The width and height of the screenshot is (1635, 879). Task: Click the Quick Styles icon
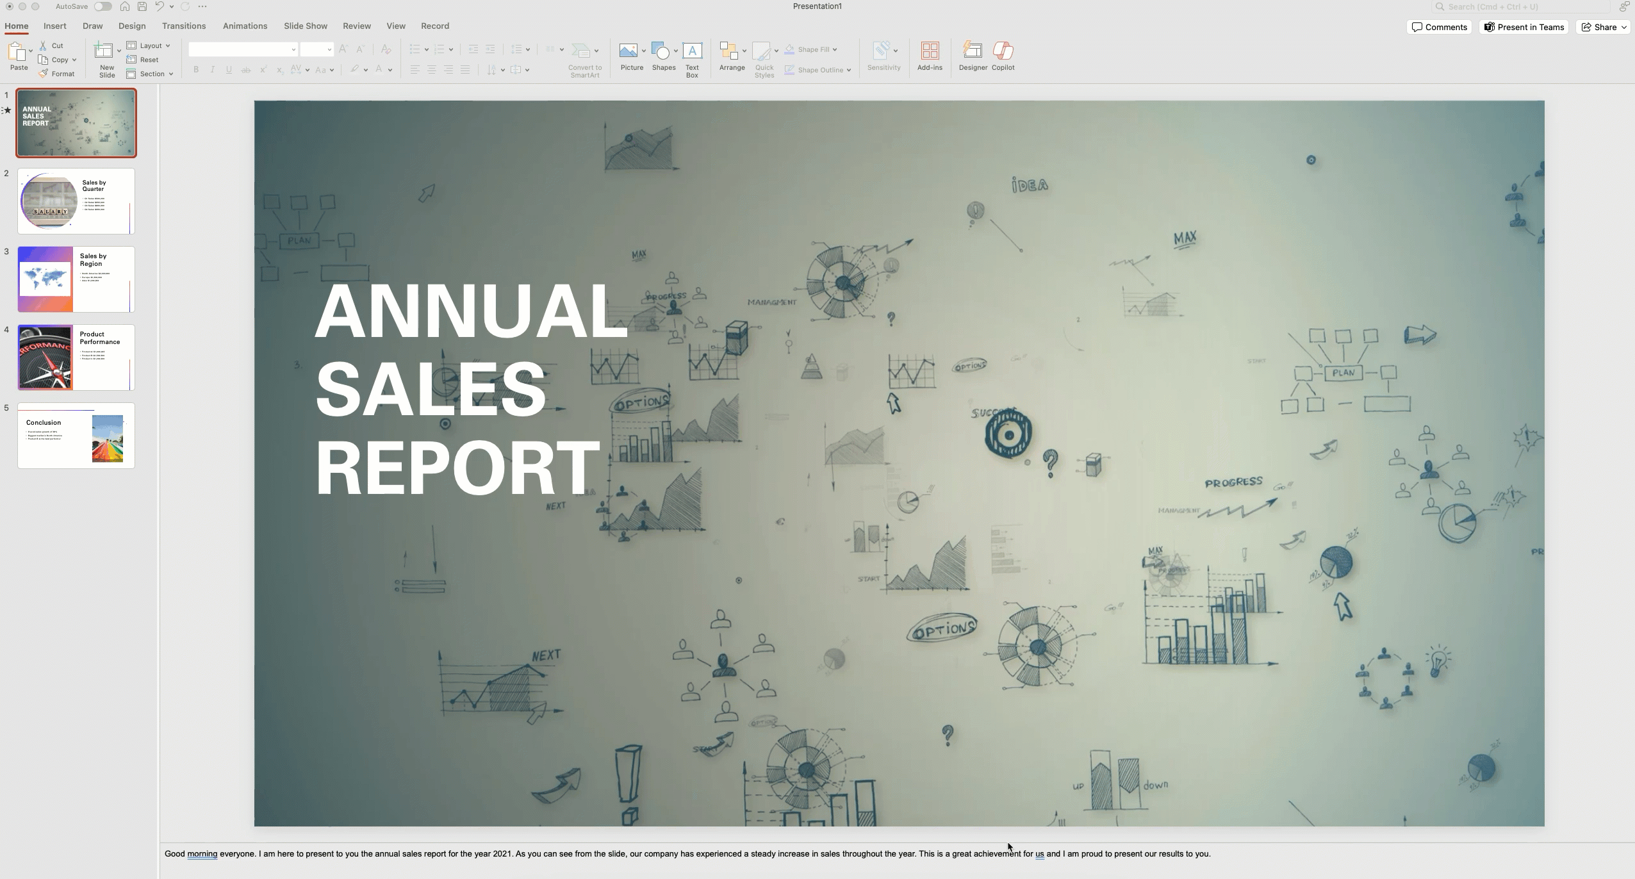762,51
